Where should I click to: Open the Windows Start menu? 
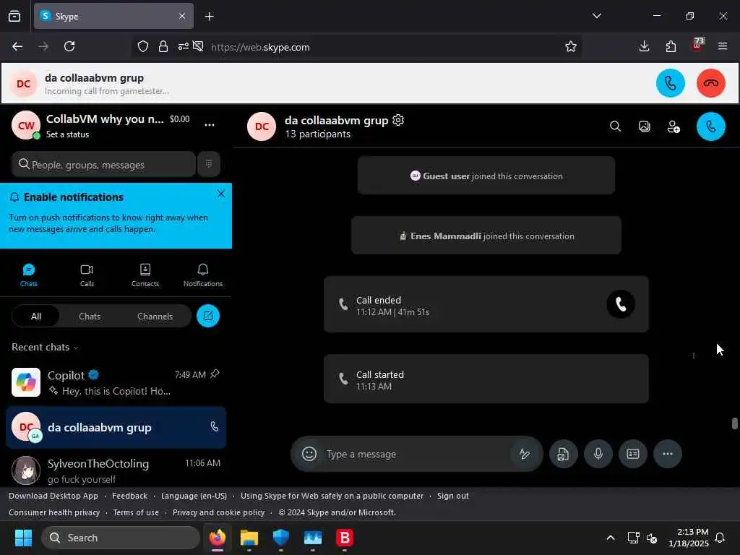23,538
